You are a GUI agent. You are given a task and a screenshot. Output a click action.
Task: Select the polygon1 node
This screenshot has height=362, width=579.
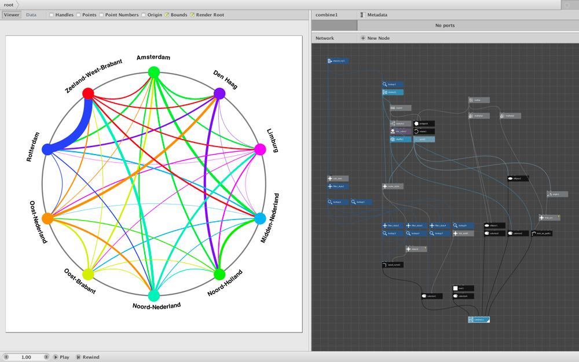click(x=424, y=123)
